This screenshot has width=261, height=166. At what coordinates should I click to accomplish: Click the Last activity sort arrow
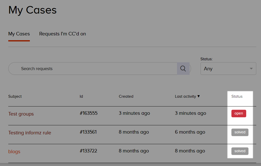[198, 96]
